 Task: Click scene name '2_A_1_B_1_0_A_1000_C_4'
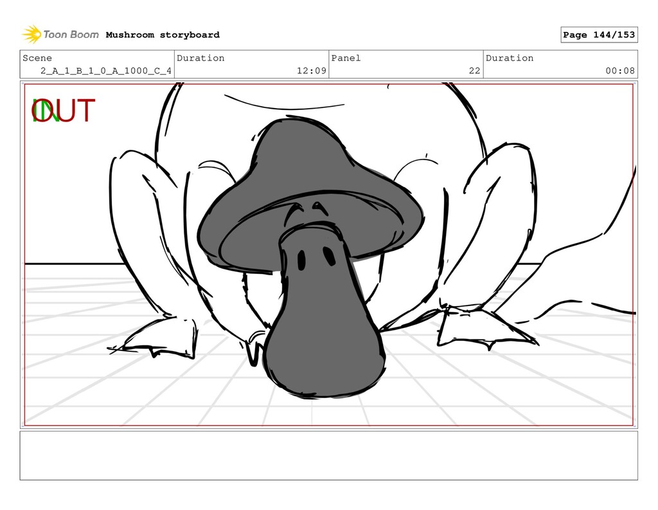[x=106, y=71]
